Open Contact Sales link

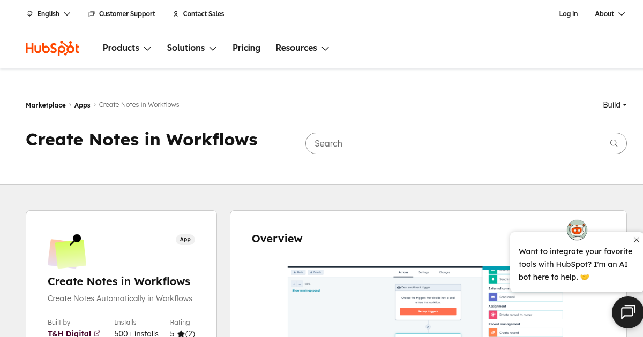(198, 14)
